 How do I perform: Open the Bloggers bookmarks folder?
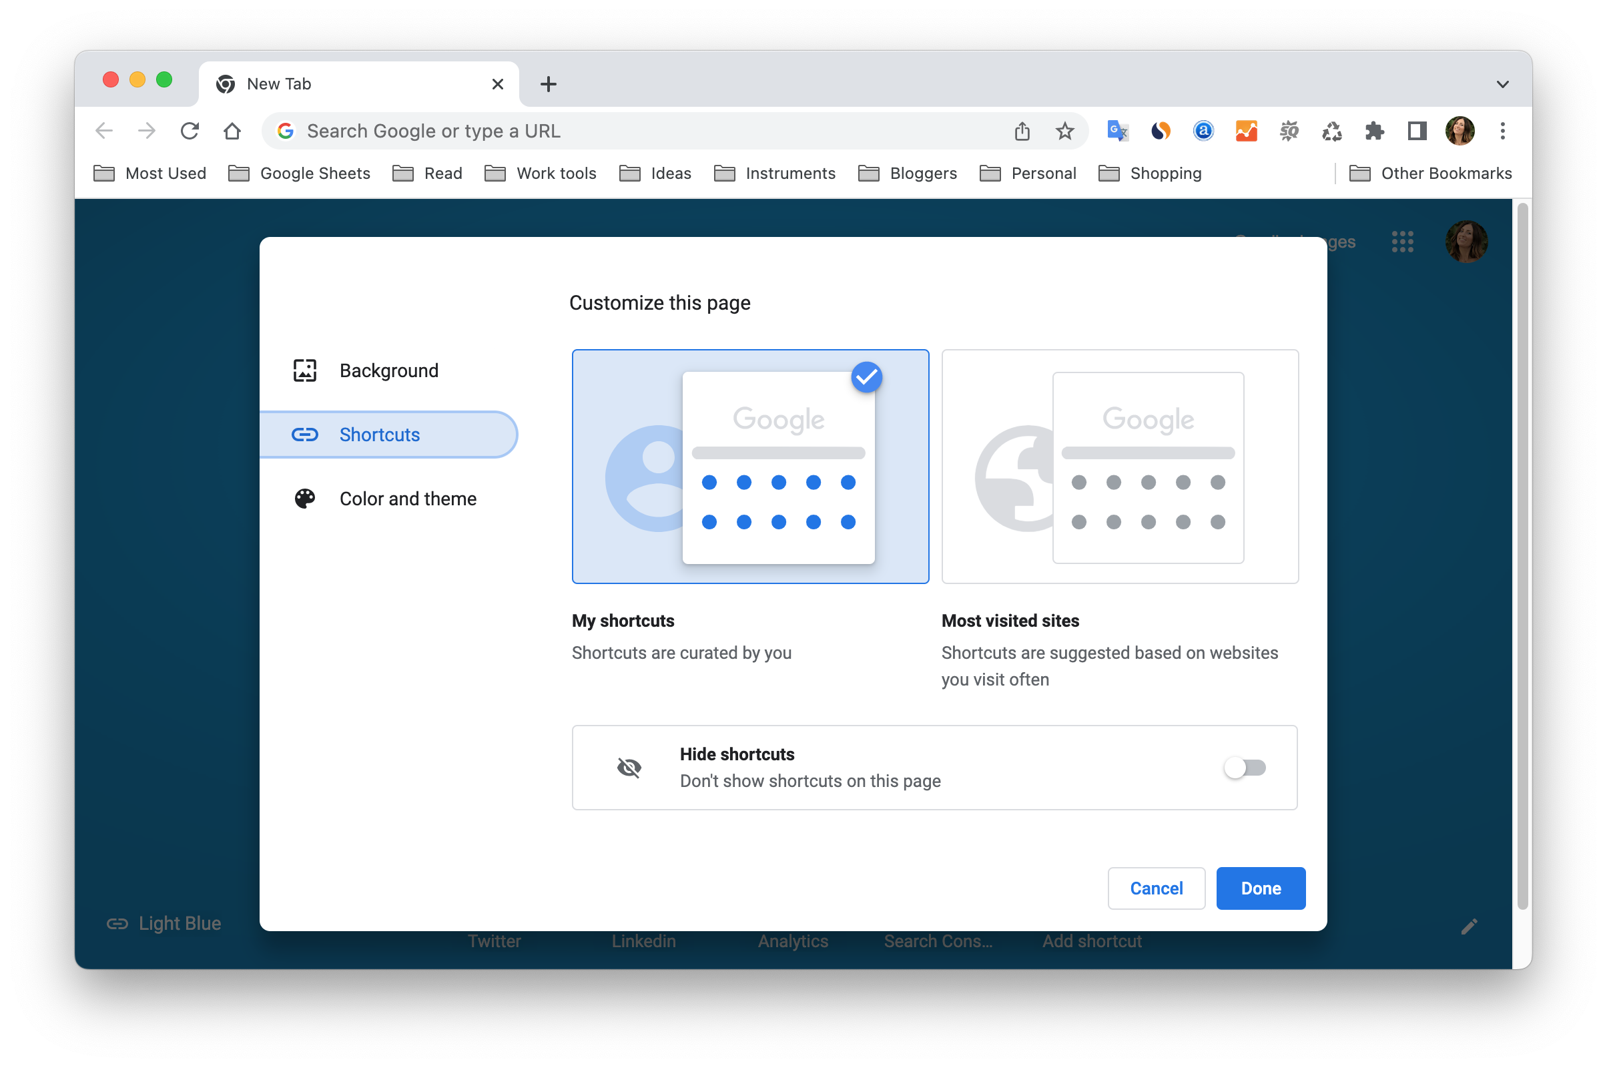coord(908,174)
